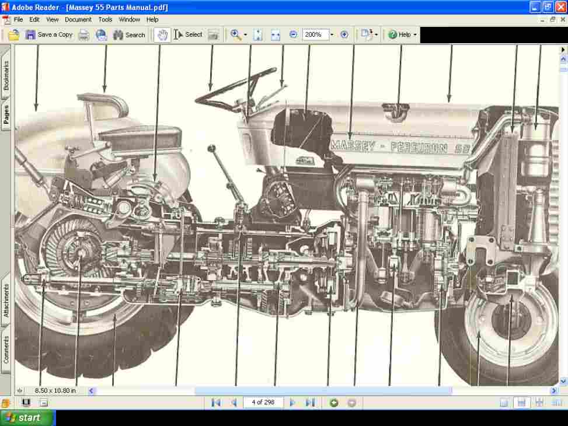Click the Email document icon
This screenshot has width=568, height=426.
point(101,35)
